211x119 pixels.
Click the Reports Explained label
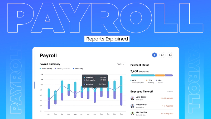[107, 39]
